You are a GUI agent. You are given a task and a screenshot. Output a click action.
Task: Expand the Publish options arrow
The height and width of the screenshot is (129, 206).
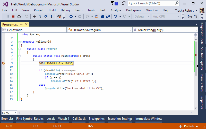197,126
